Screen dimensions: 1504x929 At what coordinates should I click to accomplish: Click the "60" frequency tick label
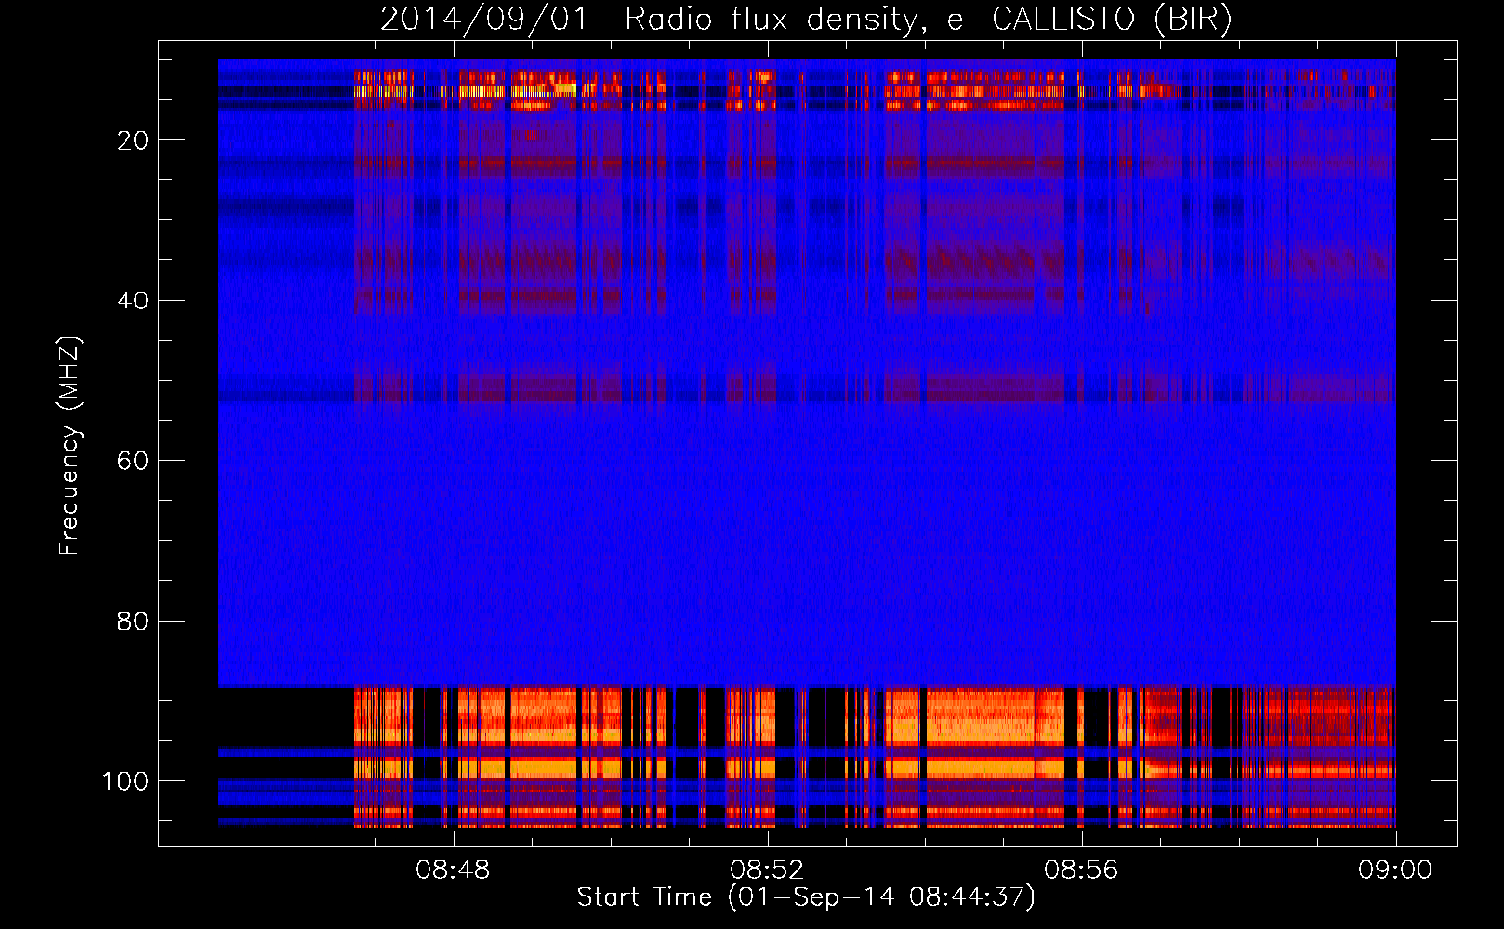133,462
